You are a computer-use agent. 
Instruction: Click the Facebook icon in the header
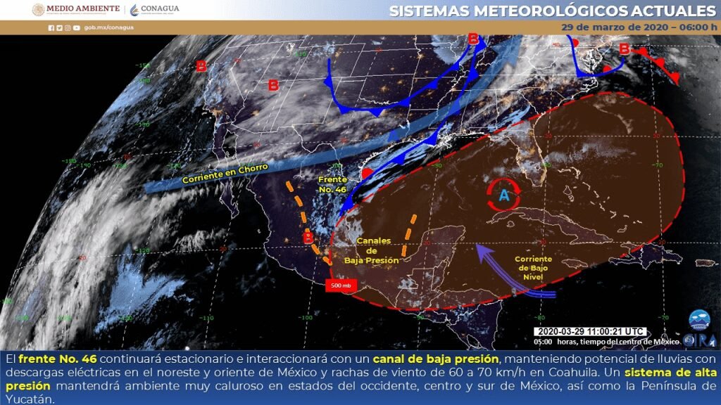[51, 28]
